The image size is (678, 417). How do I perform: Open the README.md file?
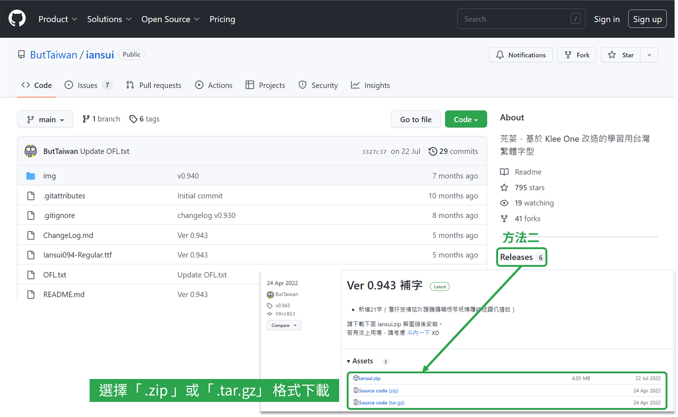64,294
